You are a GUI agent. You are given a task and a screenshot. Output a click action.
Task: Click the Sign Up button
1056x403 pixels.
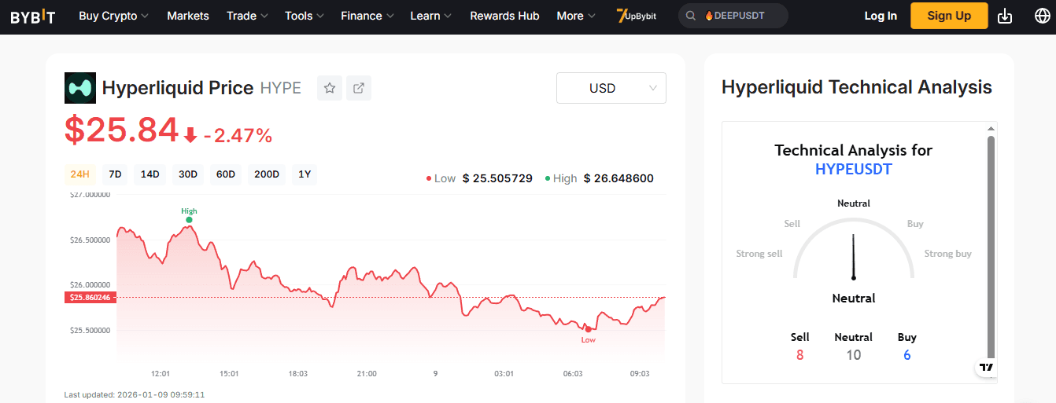coord(949,16)
